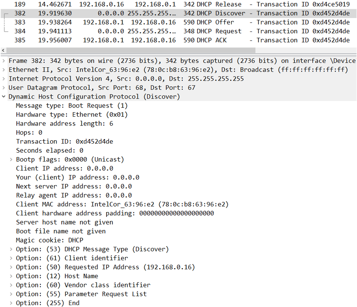The height and width of the screenshot is (307, 357).
Task: Expand Option 60 Vendor class identifier
Action: pos(11,285)
